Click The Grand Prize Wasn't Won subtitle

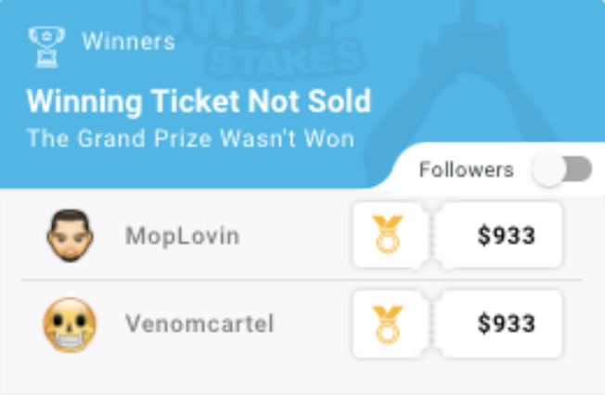click(x=190, y=139)
